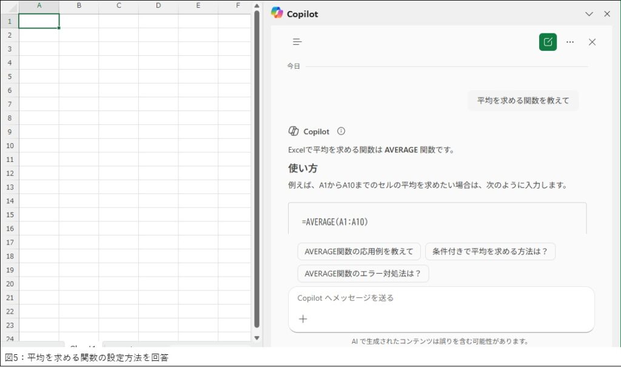Close the Copilot side pane
Image resolution: width=621 pixels, height=367 pixels.
tap(607, 13)
